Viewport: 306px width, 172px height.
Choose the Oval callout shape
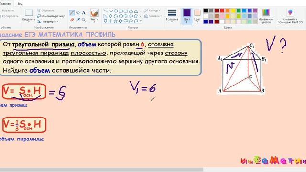131,21
